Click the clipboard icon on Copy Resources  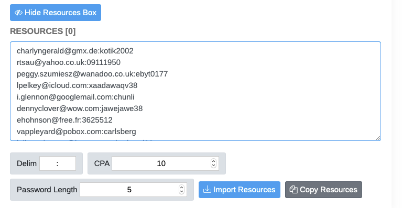[x=294, y=190]
